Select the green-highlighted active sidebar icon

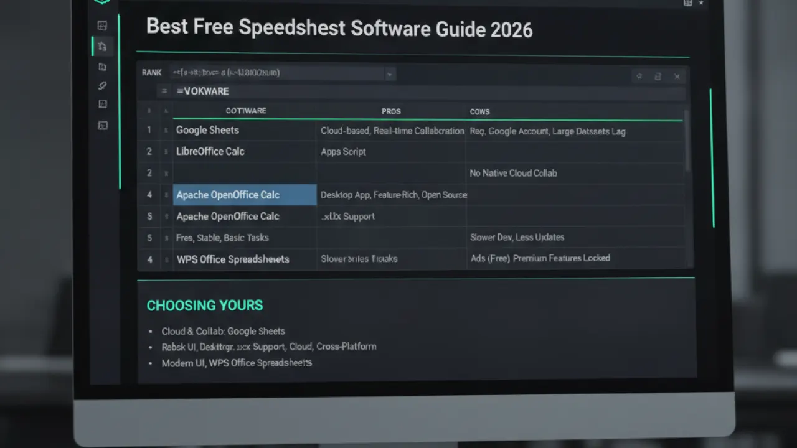pyautogui.click(x=102, y=46)
